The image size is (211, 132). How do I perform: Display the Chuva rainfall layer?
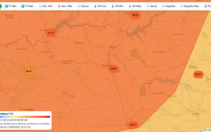(83, 6)
